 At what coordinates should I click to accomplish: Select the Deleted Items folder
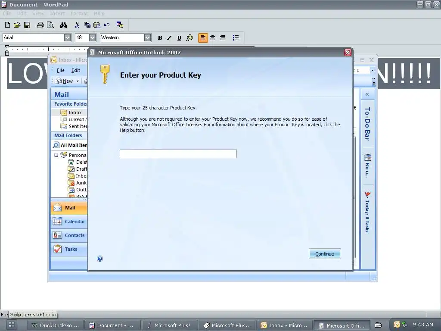(78, 162)
